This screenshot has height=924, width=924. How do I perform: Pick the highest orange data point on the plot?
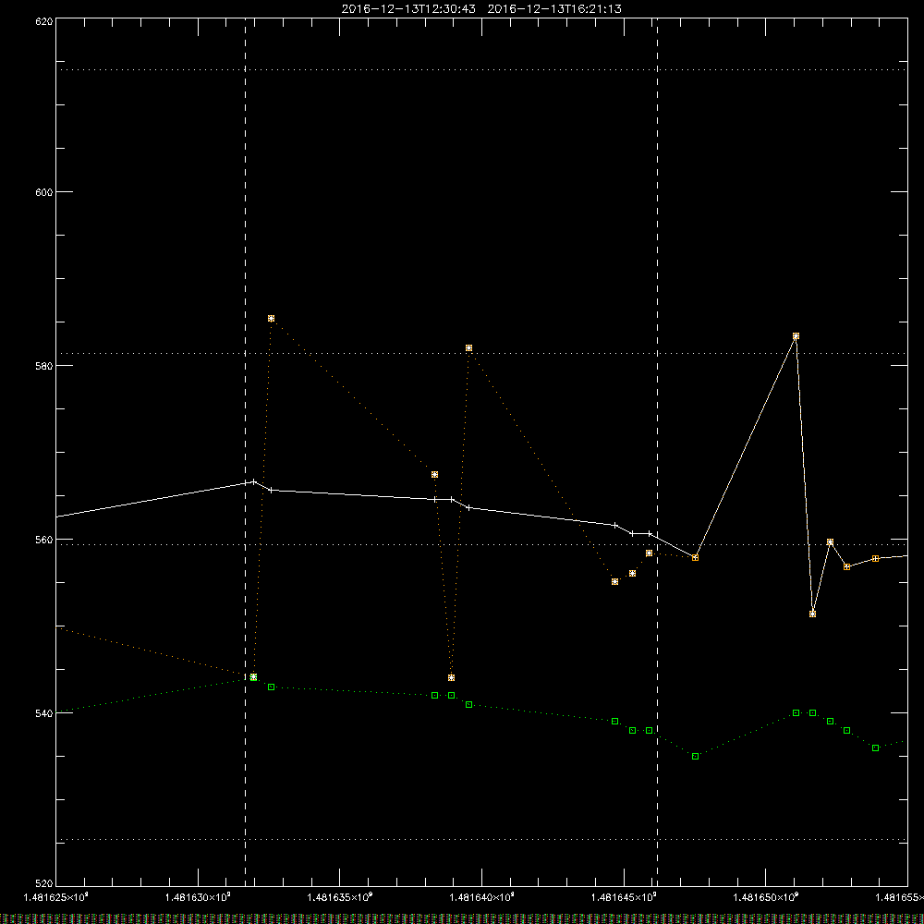[x=271, y=318]
